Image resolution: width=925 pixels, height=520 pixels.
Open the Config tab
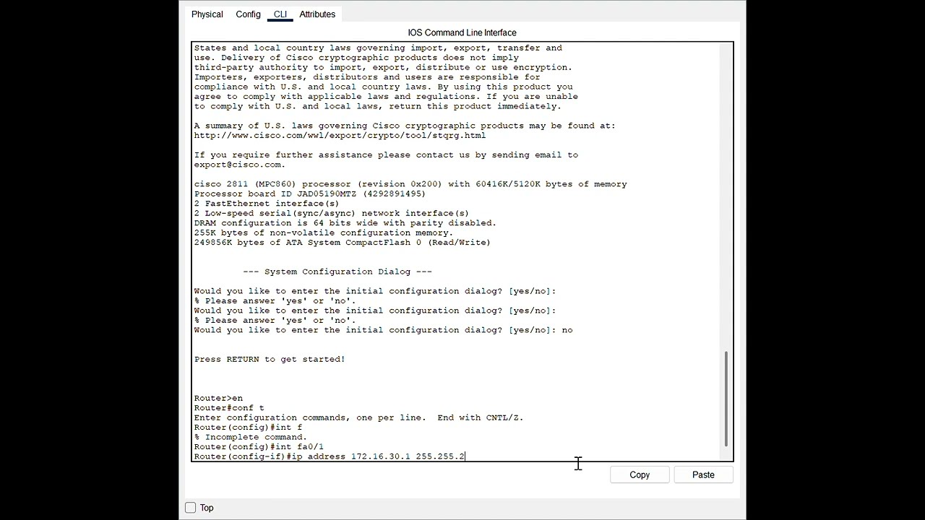tap(248, 14)
